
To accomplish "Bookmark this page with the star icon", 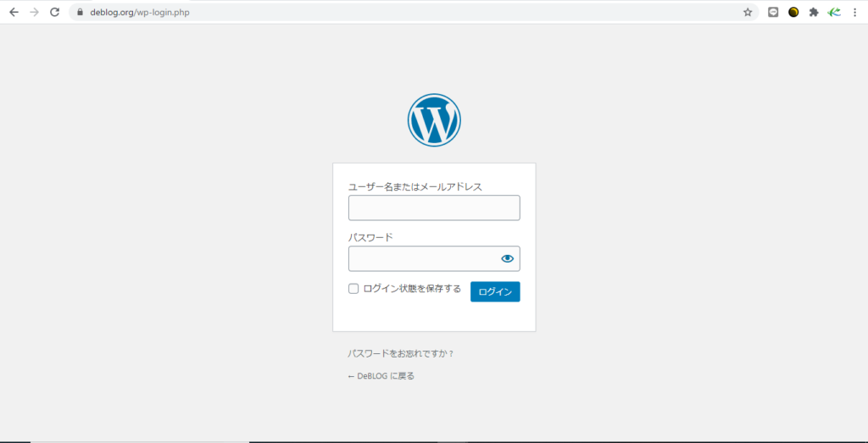I will tap(748, 12).
